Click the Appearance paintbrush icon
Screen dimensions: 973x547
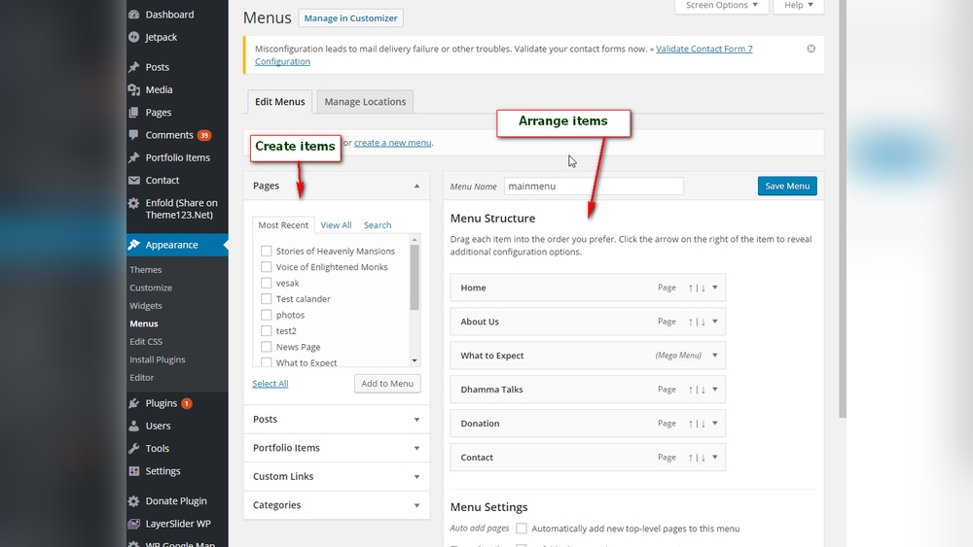click(134, 245)
